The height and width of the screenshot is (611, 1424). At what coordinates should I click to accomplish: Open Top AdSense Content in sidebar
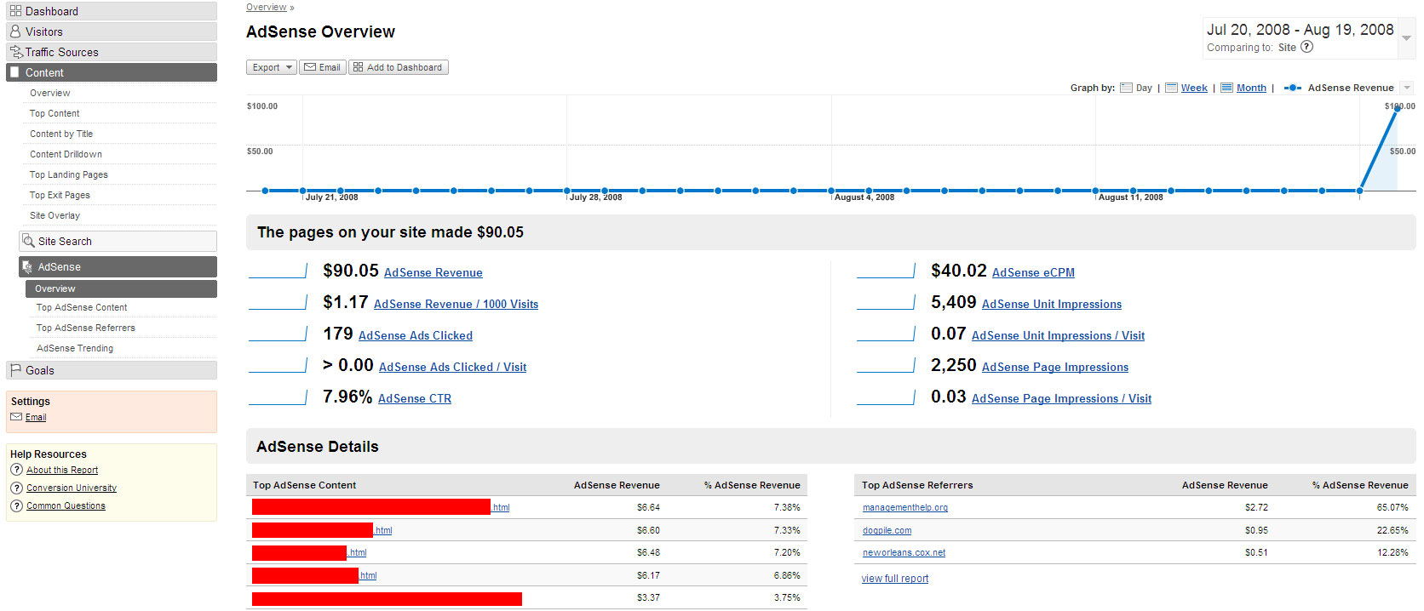pyautogui.click(x=82, y=307)
